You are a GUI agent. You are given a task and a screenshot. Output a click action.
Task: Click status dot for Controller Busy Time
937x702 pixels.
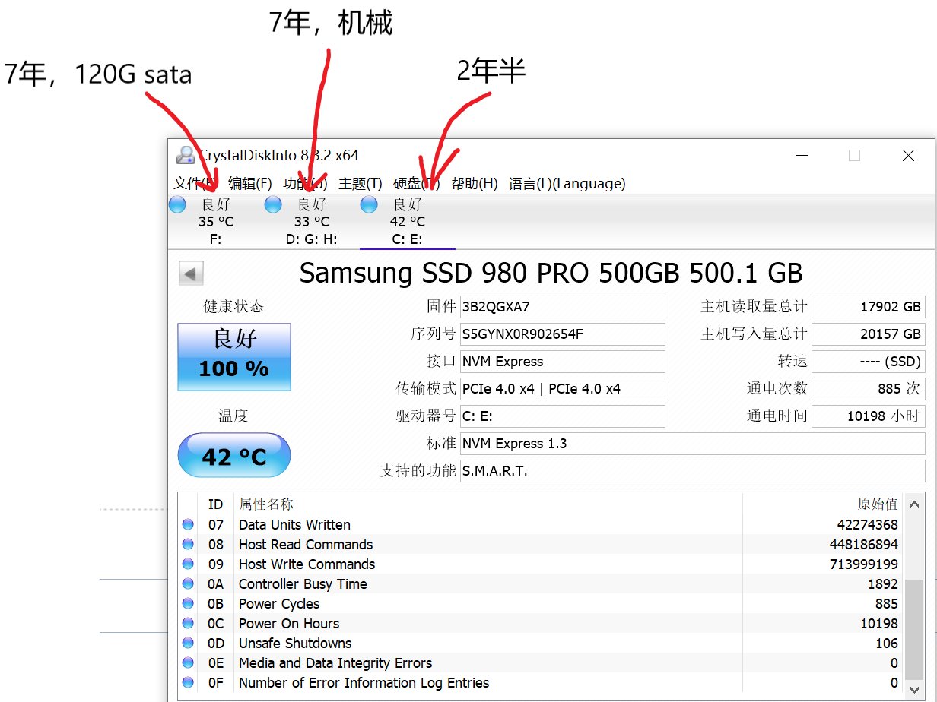click(188, 584)
